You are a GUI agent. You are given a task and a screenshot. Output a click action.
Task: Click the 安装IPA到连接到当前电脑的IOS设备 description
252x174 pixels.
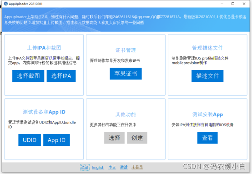[202, 125]
